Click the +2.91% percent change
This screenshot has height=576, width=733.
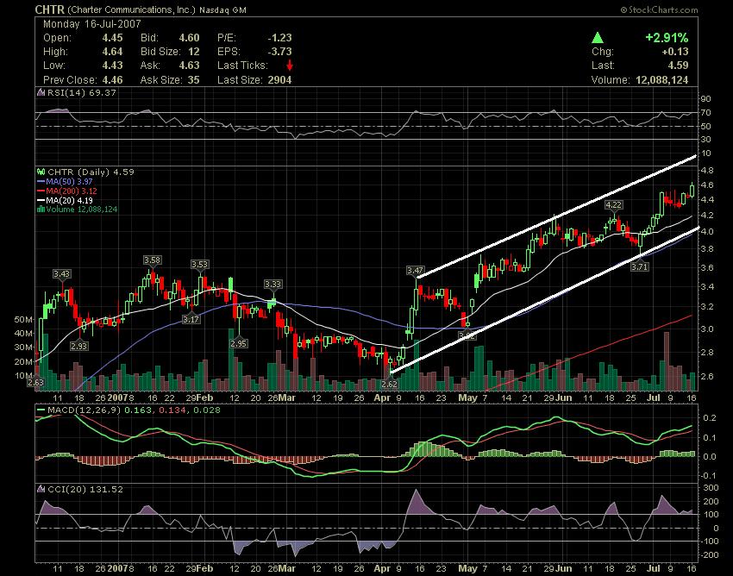667,38
